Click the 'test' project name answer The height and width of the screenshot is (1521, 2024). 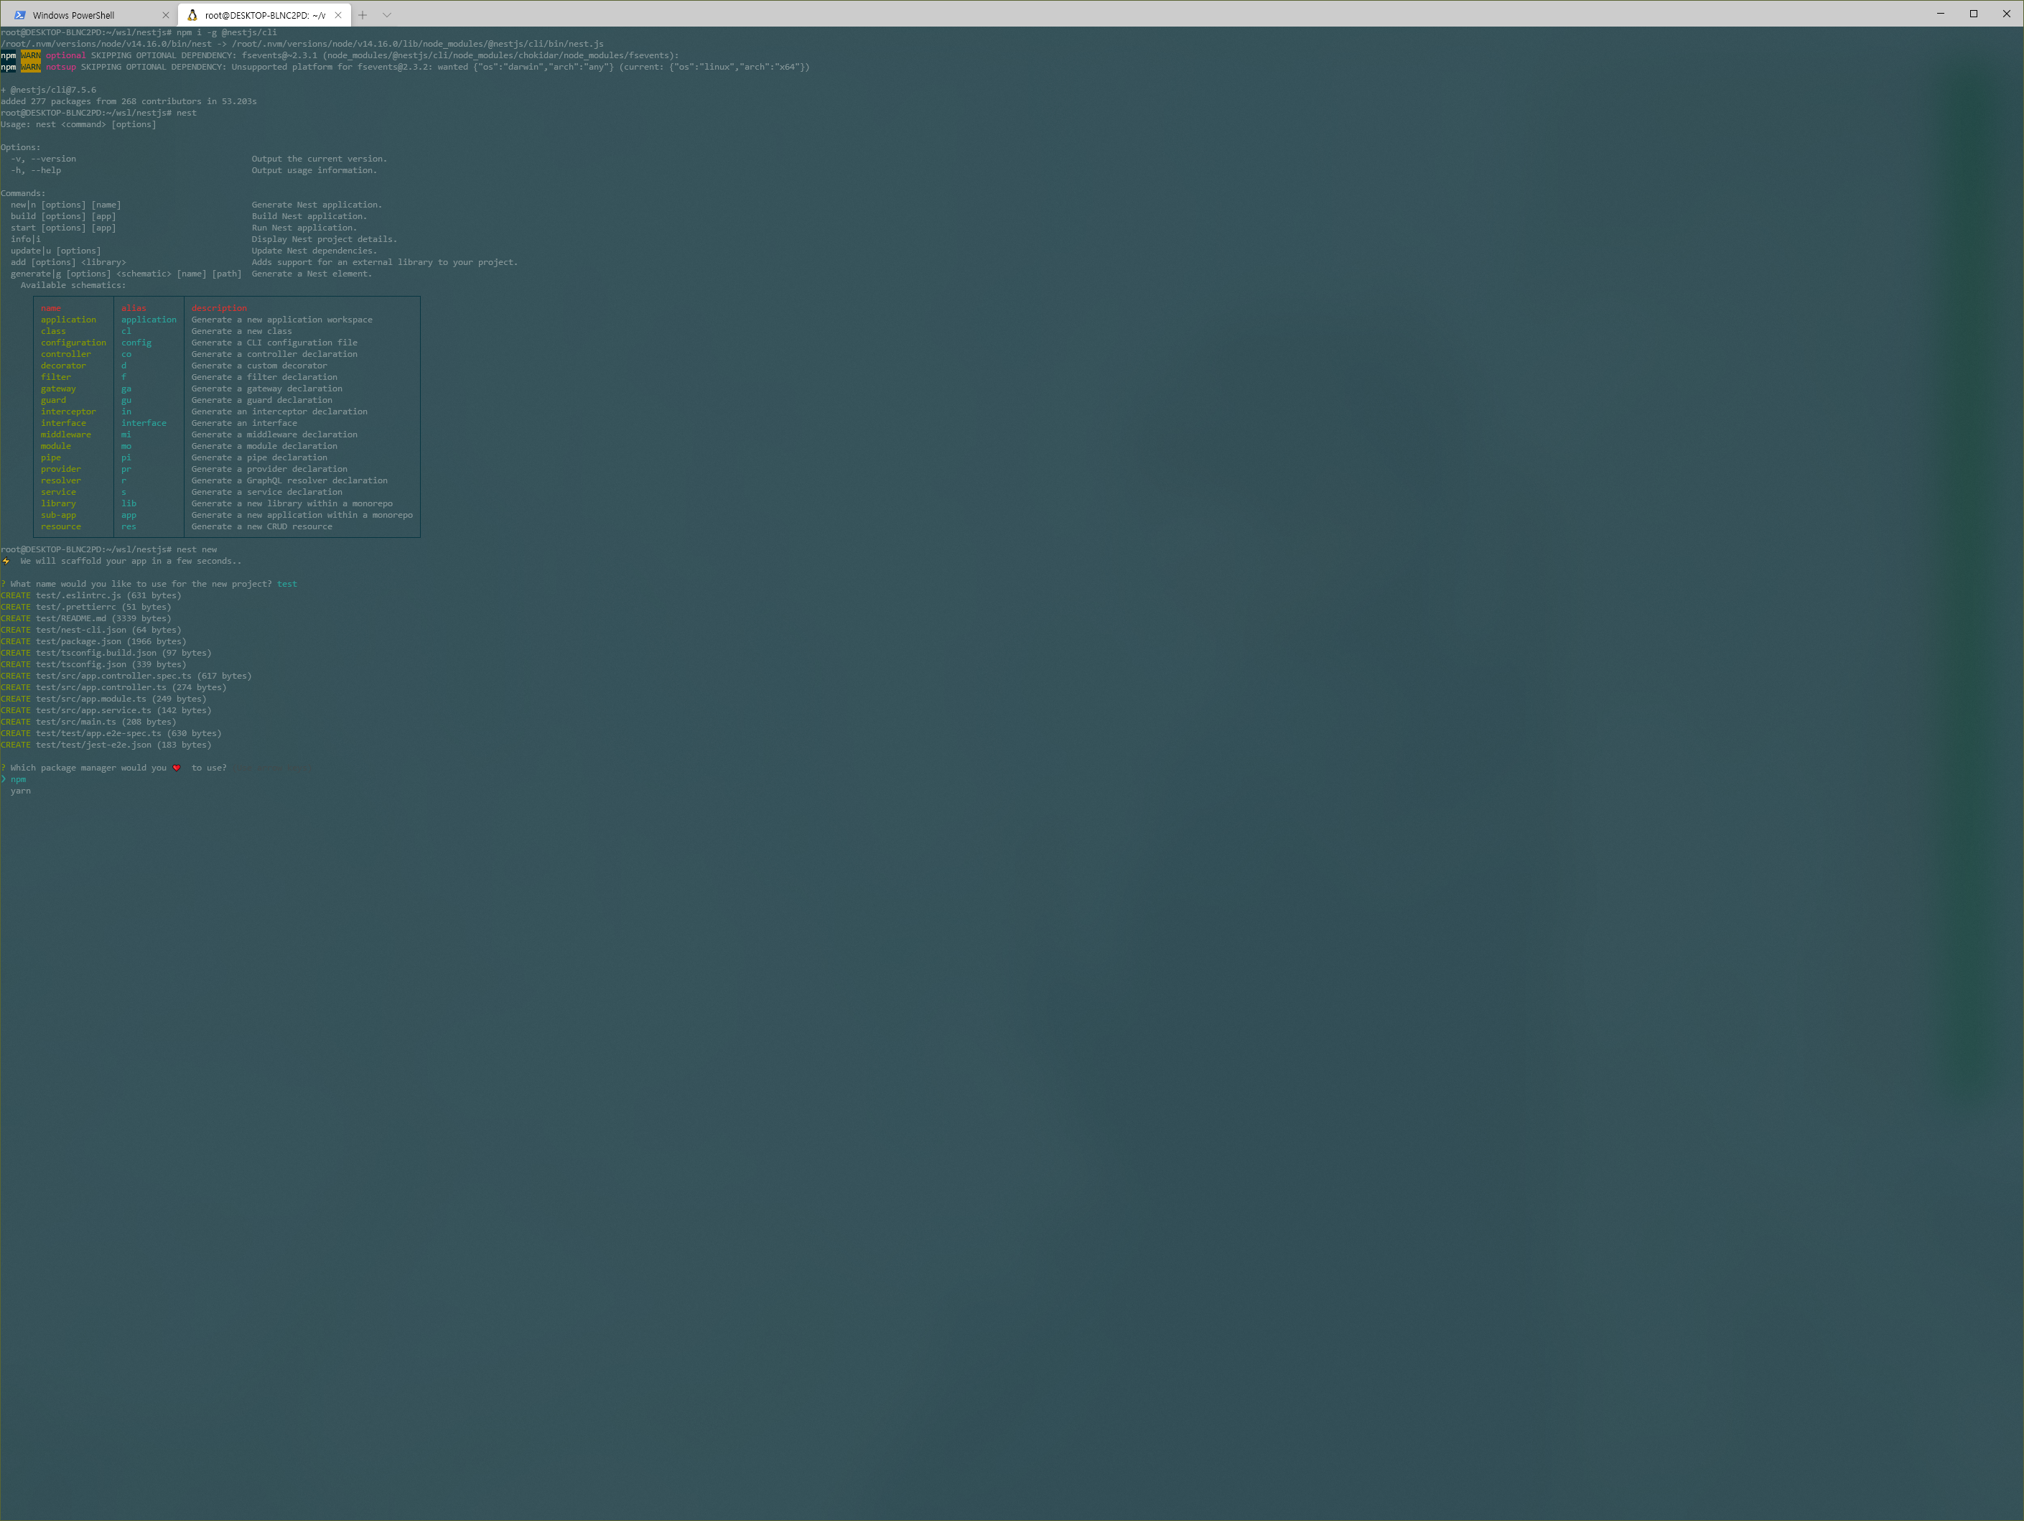[286, 584]
